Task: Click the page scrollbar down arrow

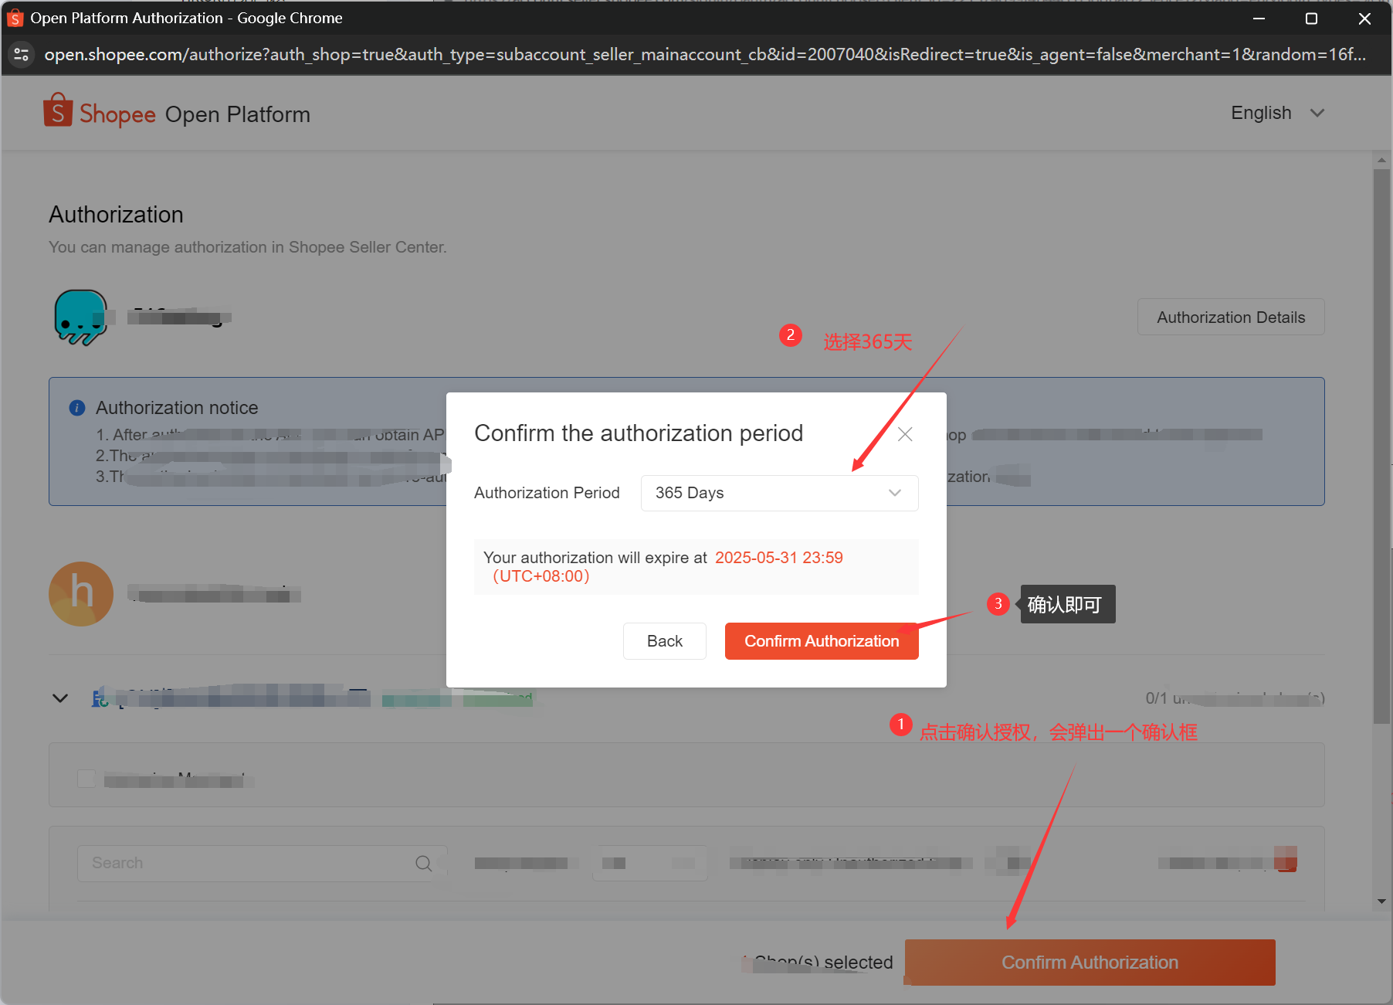Action: pos(1381,901)
